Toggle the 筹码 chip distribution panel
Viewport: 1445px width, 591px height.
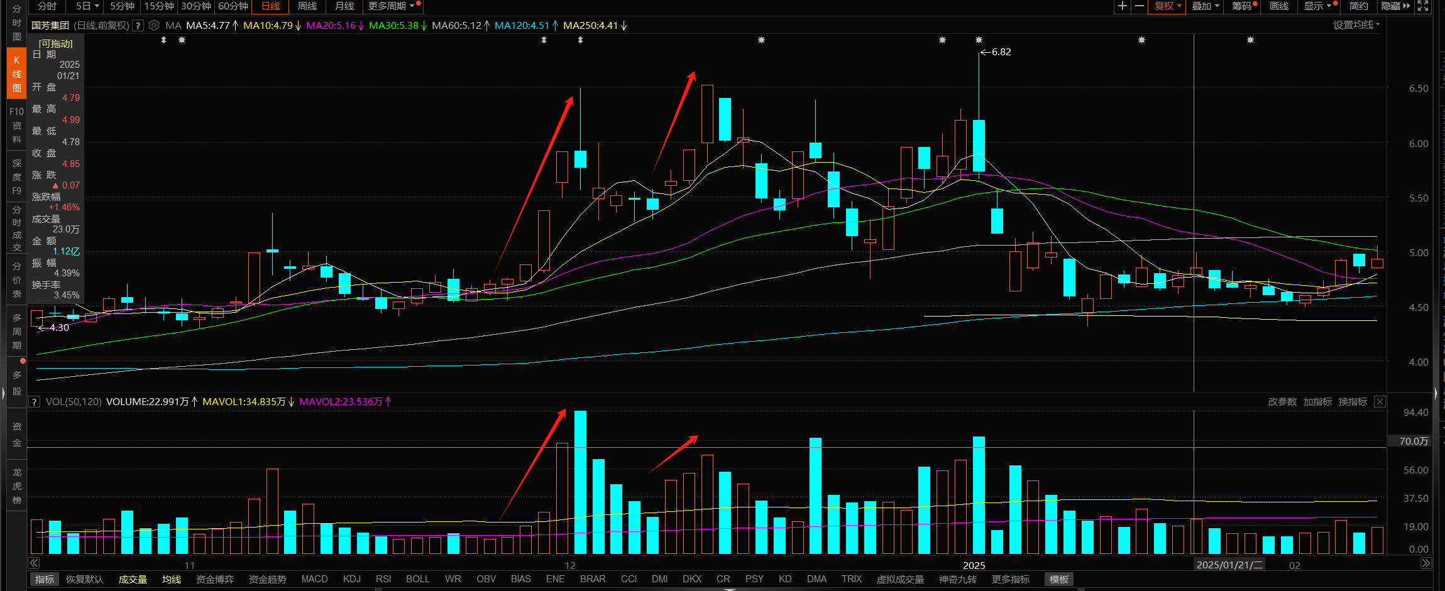(x=1241, y=6)
